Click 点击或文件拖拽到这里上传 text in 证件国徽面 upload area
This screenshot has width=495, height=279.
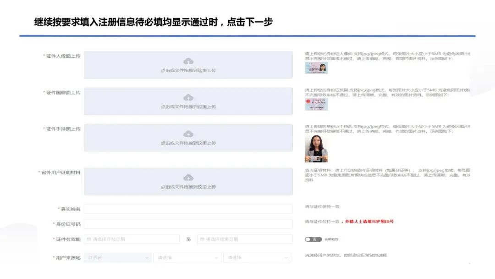pyautogui.click(x=188, y=107)
